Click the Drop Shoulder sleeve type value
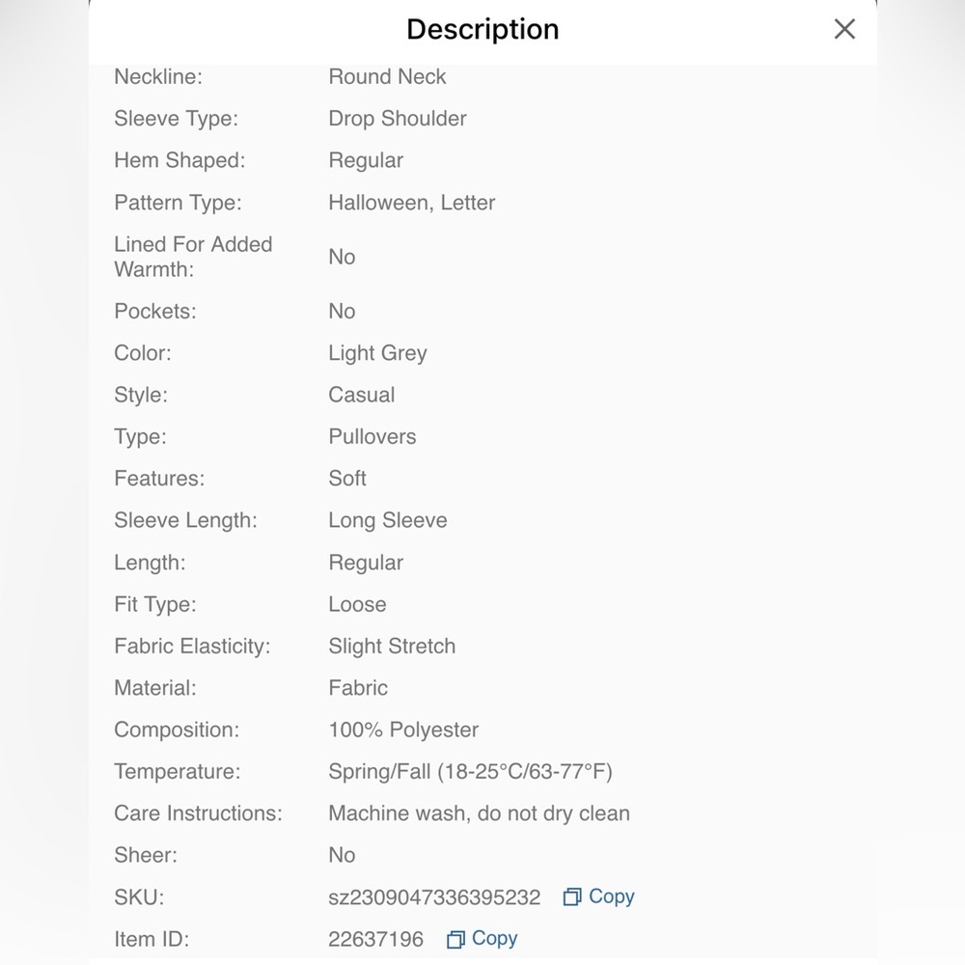 click(397, 118)
